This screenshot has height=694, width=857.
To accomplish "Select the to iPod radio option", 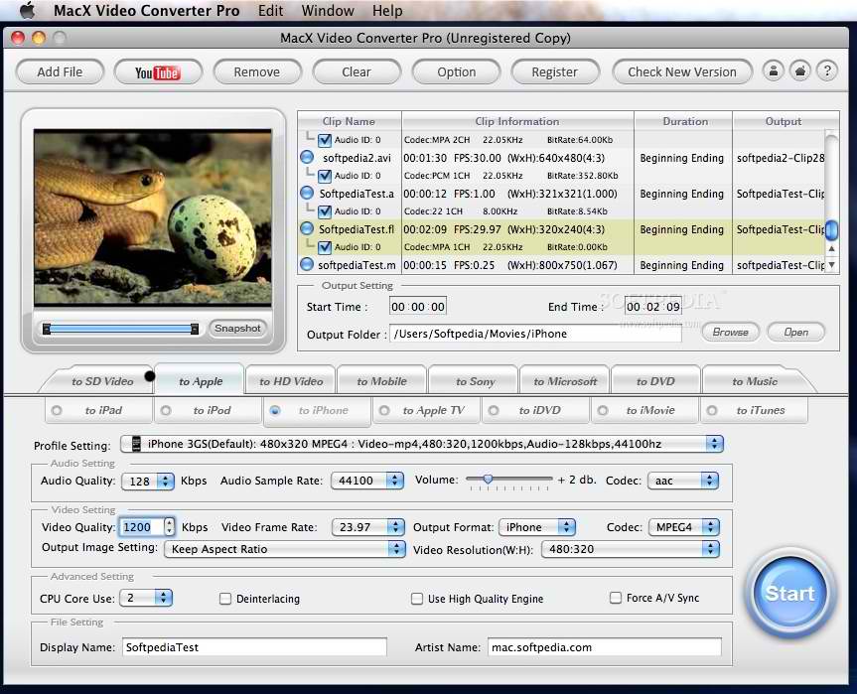I will point(166,410).
